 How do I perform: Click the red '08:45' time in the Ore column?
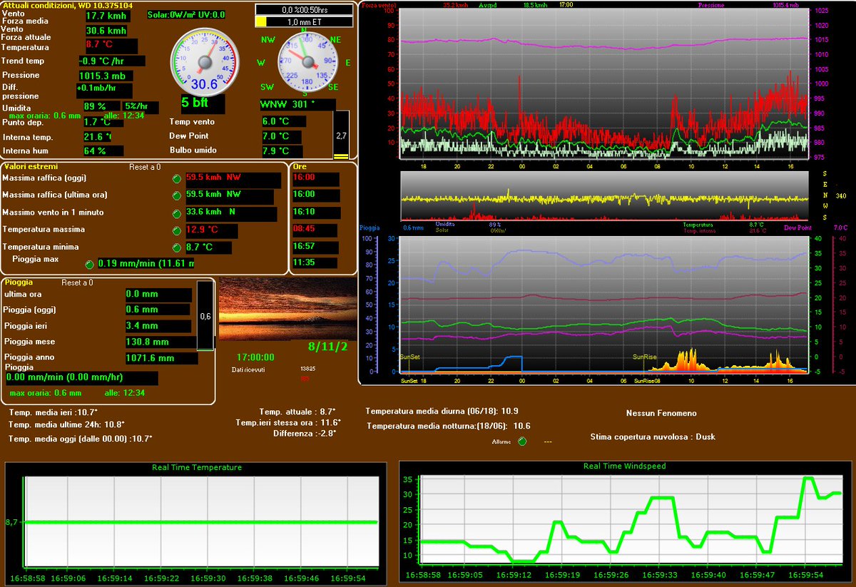click(315, 230)
